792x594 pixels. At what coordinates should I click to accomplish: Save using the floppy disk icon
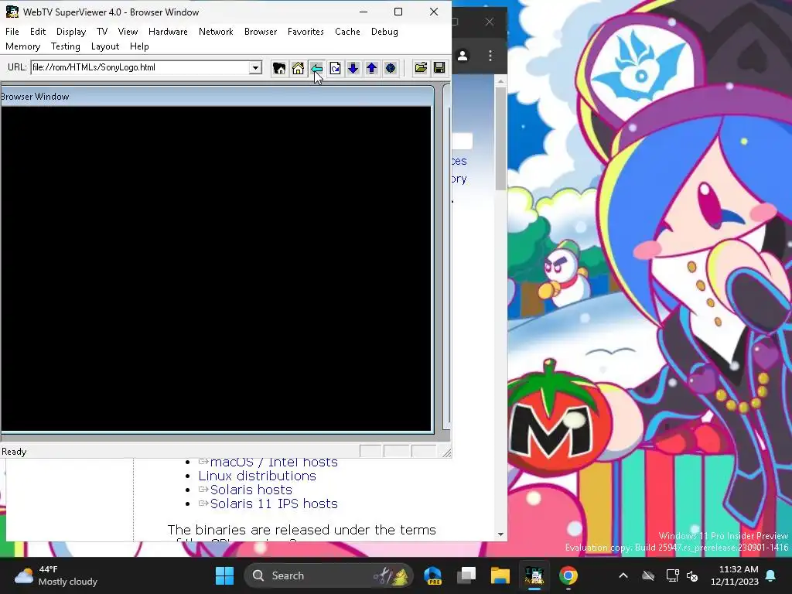(x=439, y=68)
